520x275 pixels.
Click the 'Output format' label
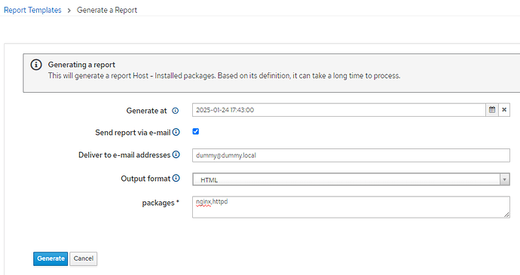pyautogui.click(x=145, y=179)
